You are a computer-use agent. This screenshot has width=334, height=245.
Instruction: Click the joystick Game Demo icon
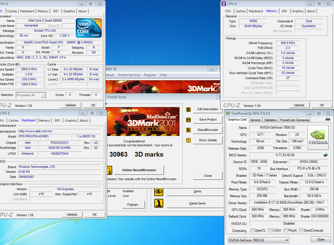pyautogui.click(x=158, y=203)
